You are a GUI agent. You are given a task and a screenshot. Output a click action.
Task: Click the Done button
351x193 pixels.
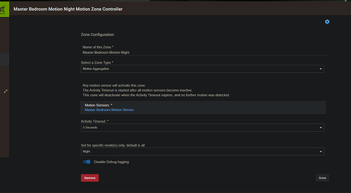click(x=323, y=178)
